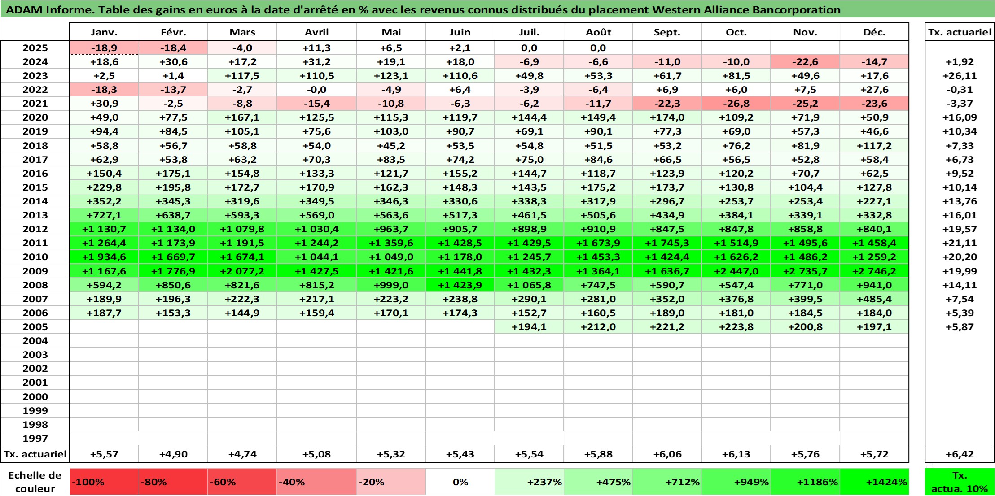Click the +27,6 cell for December 2022
The width and height of the screenshot is (995, 496).
874,90
